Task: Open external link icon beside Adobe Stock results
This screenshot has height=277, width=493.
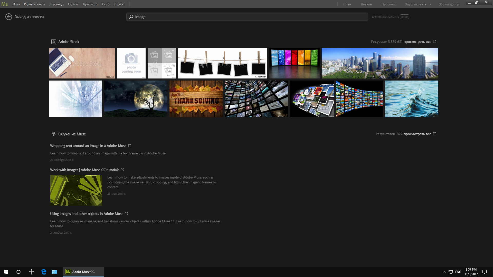Action: [435, 42]
